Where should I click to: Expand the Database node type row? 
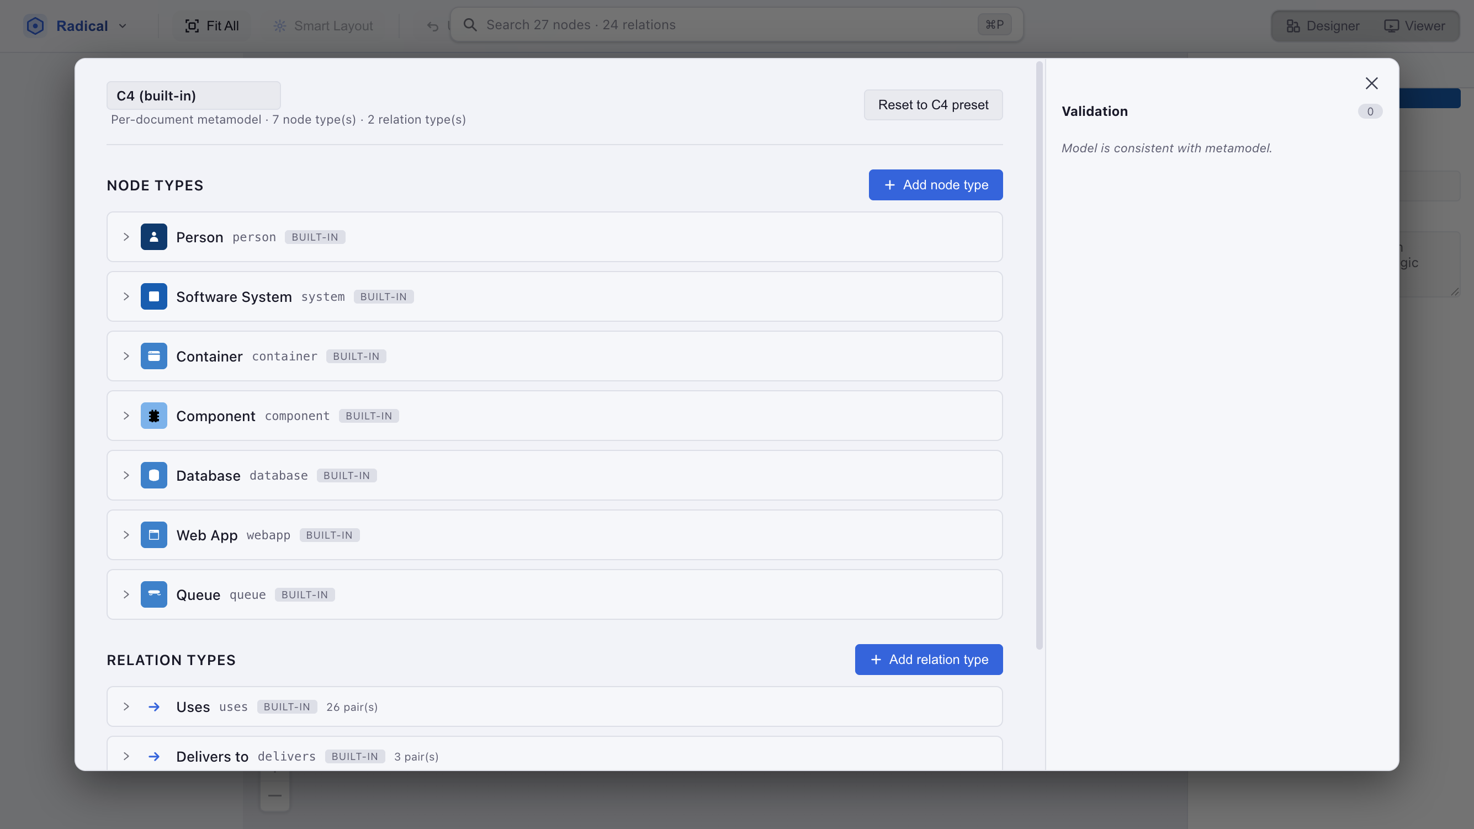point(126,475)
